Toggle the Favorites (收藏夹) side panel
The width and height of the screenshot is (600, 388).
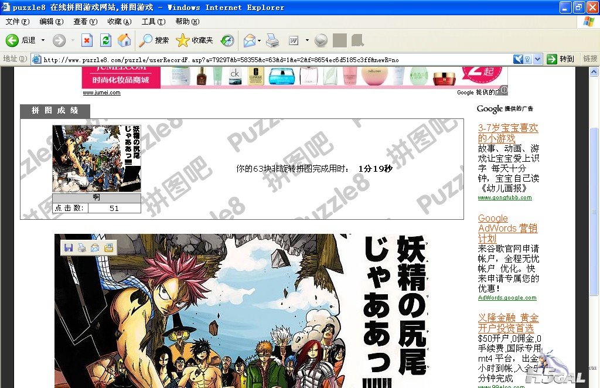point(195,40)
